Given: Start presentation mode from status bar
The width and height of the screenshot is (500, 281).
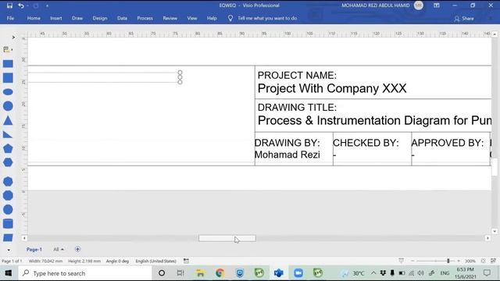Looking at the screenshot, I should point(401,261).
